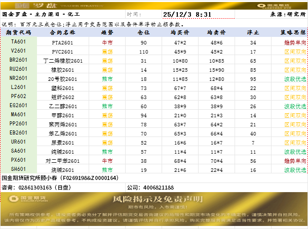This screenshot has width=308, height=229.
Task: Click the RU2601 code cell
Action: coord(18,69)
